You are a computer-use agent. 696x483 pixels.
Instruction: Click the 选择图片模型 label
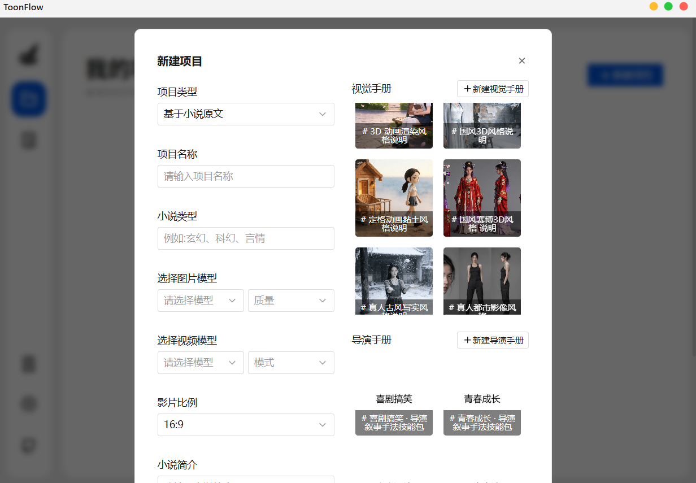pyautogui.click(x=187, y=278)
